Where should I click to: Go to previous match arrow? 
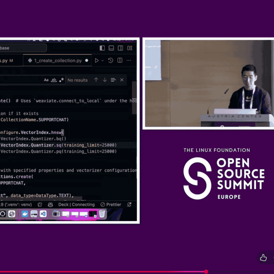point(96,80)
